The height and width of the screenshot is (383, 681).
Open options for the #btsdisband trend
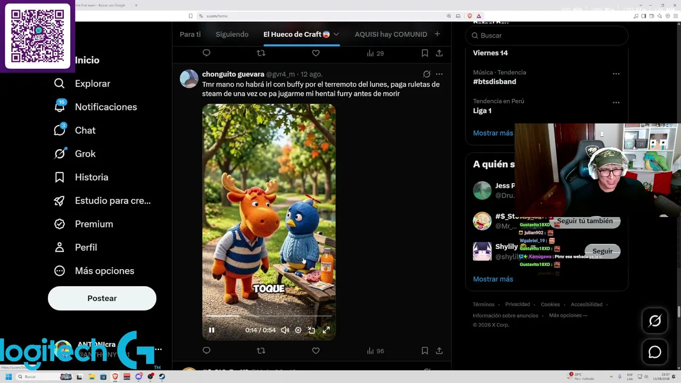[616, 74]
